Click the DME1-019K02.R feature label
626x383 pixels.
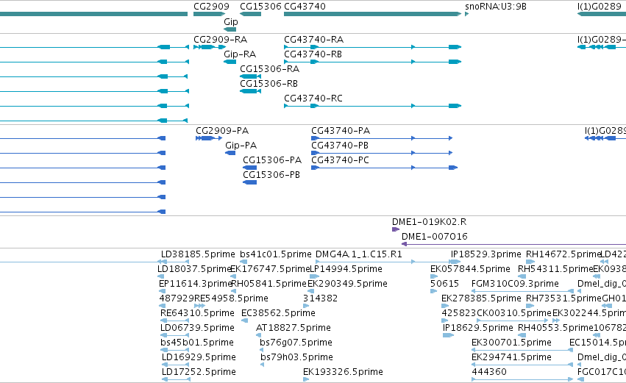point(429,222)
